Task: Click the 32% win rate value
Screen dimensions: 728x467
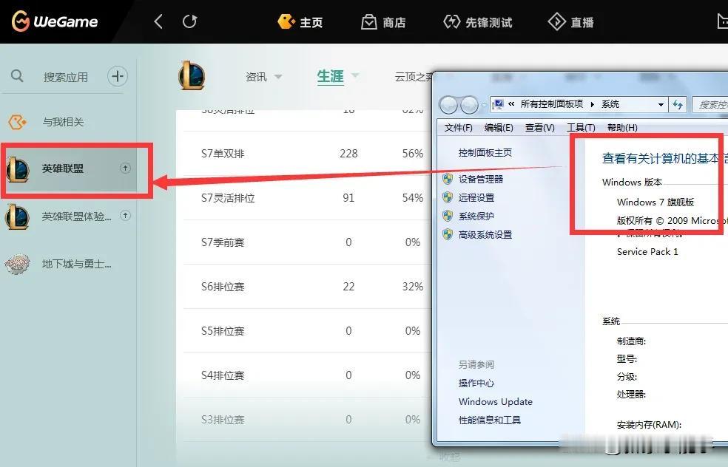Action: point(412,287)
